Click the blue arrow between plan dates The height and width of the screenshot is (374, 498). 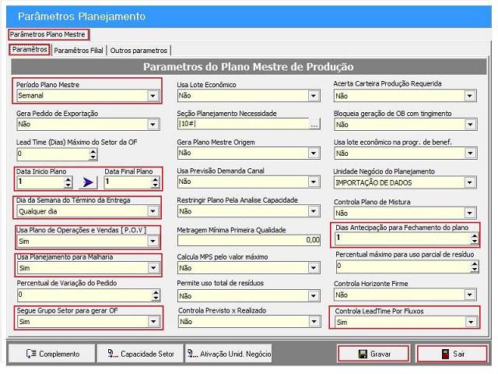pyautogui.click(x=88, y=182)
